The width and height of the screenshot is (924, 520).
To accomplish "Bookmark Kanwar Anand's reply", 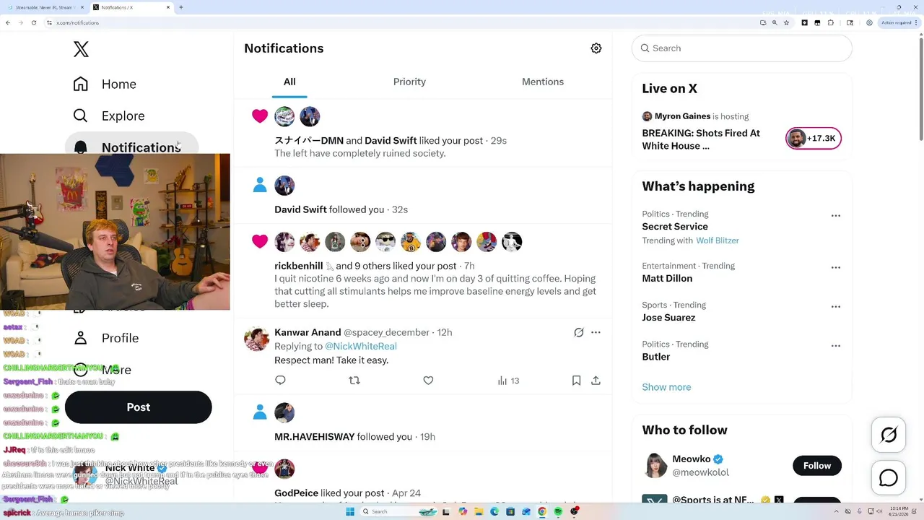I will (576, 381).
